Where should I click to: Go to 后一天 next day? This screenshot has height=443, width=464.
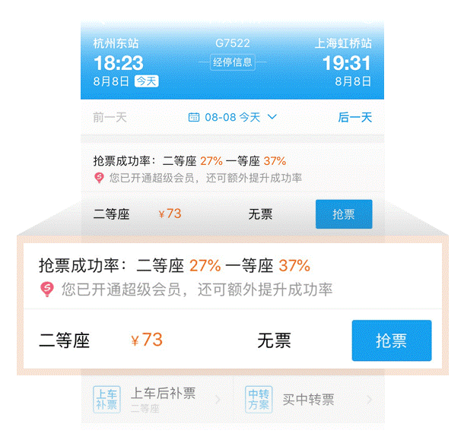coord(355,117)
